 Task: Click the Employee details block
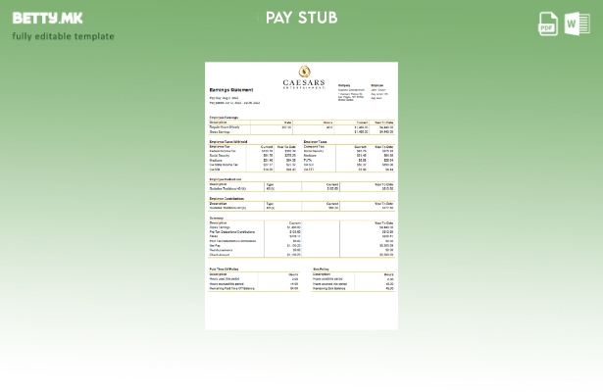(x=380, y=92)
